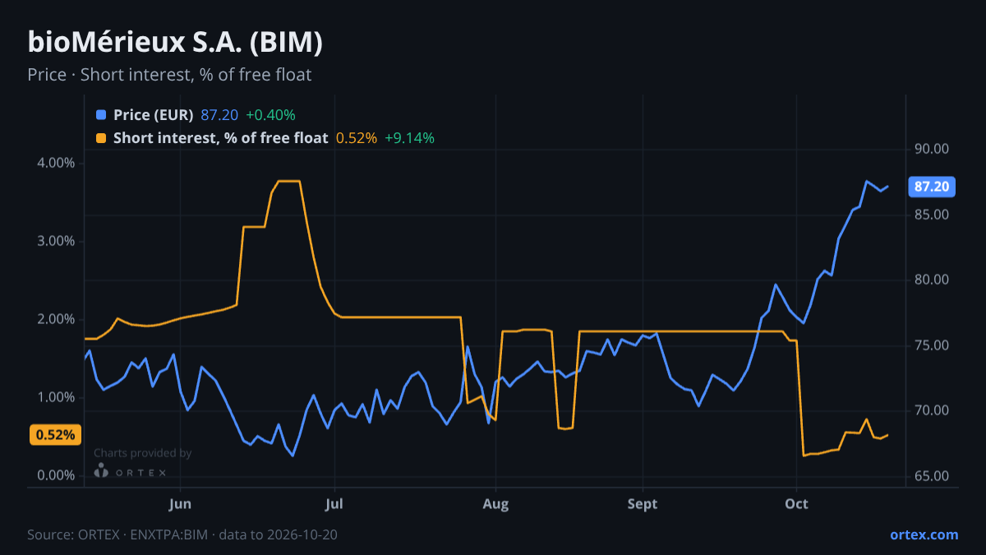
Task: Click the Jul x-axis label
Action: 334,504
